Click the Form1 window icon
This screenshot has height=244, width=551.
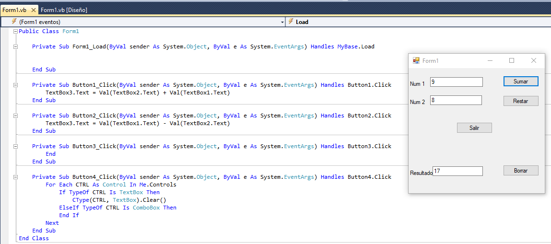tap(416, 61)
